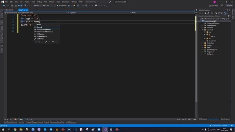
Task: Click the Save All icon in toolbar
Action: [x=21, y=5]
